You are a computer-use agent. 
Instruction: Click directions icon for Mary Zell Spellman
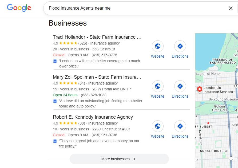coord(180,86)
